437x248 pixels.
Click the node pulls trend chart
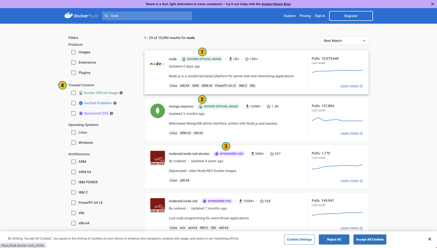(x=337, y=71)
